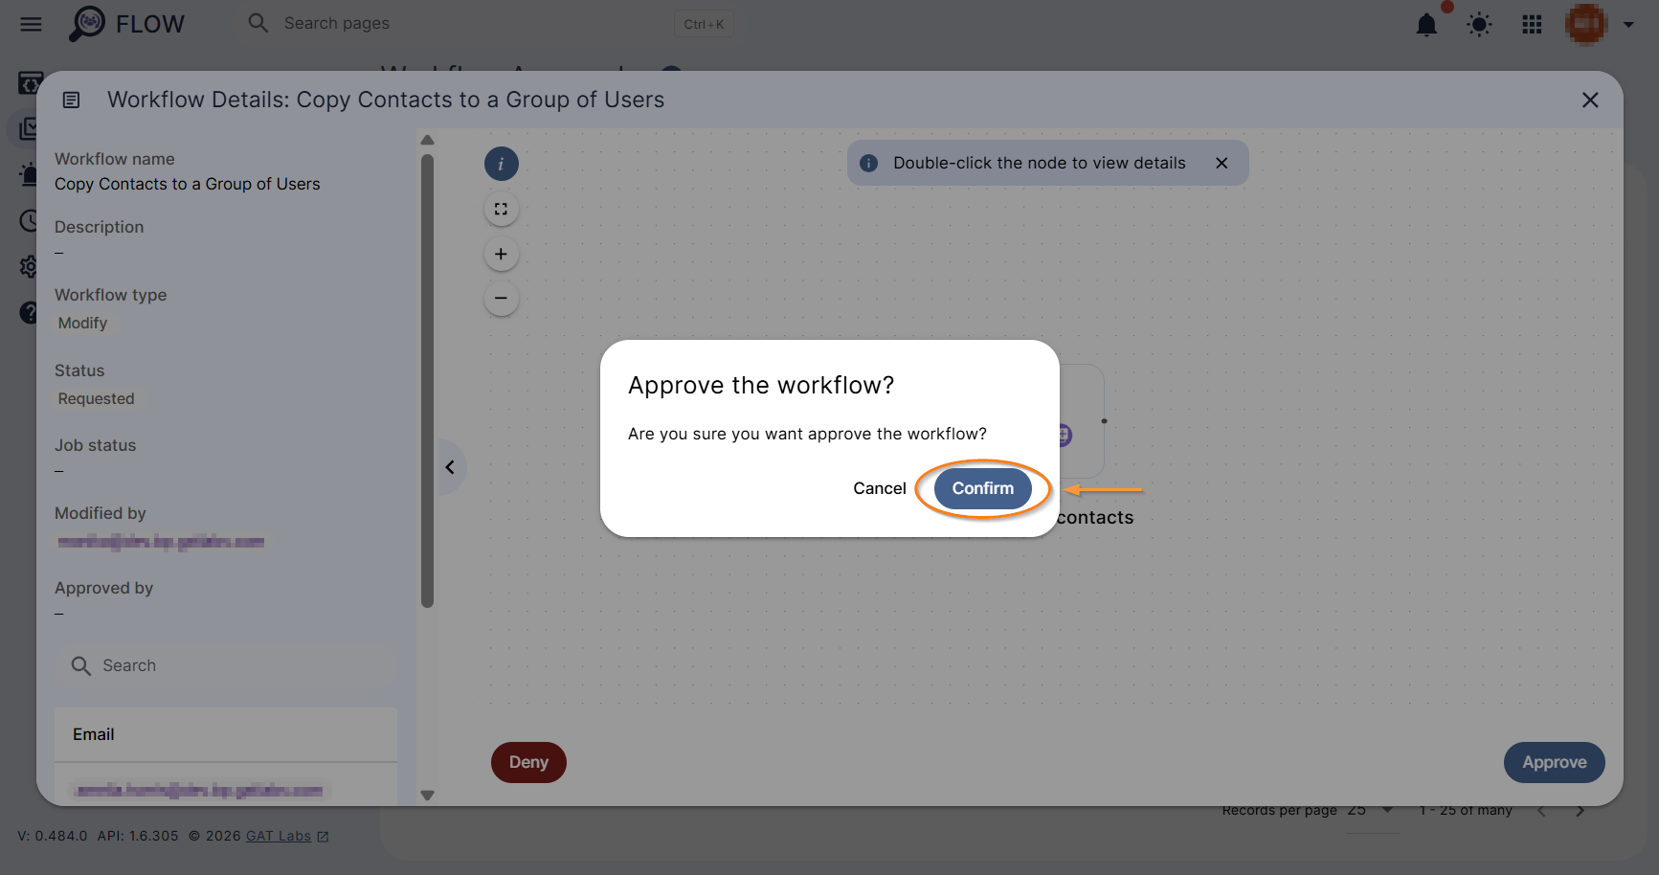Click scroll up arrow of side panel
The image size is (1659, 875).
coord(427,140)
